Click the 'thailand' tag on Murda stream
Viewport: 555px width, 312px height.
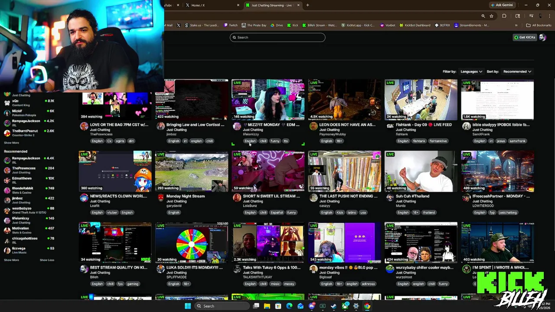click(429, 212)
